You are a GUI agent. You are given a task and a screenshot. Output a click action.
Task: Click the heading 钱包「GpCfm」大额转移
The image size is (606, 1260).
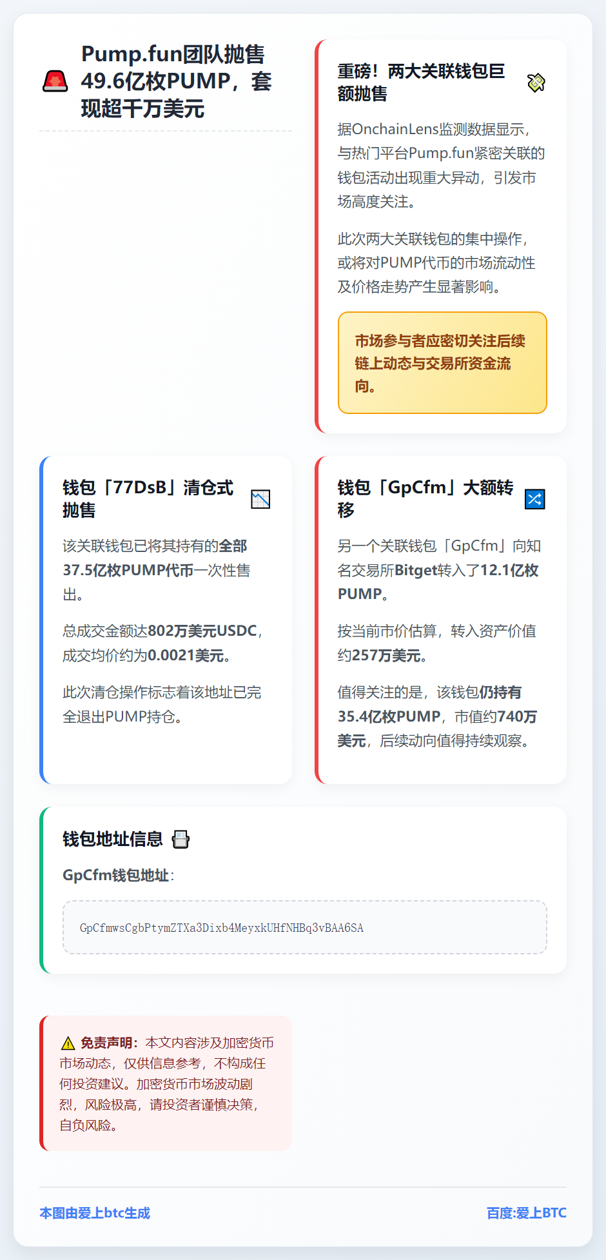pyautogui.click(x=425, y=499)
